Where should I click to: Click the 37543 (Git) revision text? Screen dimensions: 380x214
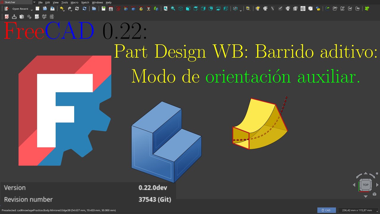[x=155, y=199]
